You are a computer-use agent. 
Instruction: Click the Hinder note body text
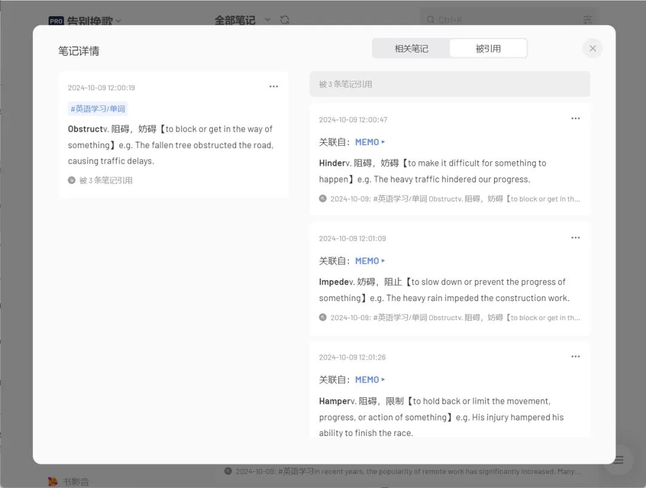click(432, 171)
